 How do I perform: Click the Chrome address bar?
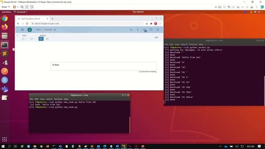87,24
